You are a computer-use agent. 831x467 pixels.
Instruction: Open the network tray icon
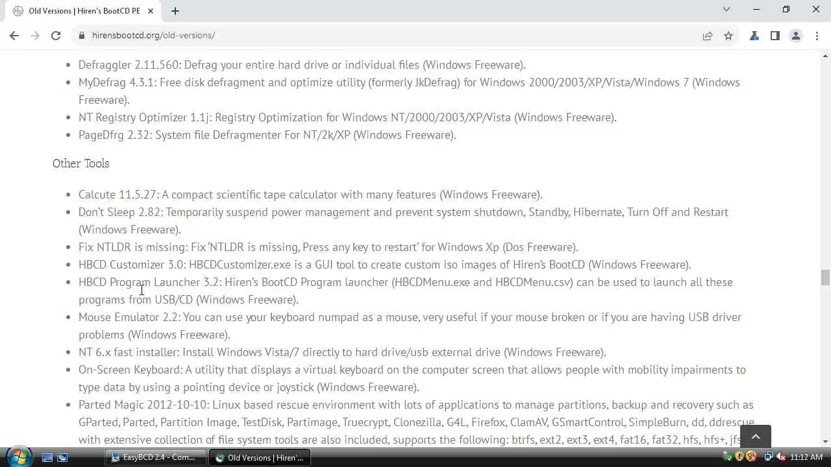768,457
